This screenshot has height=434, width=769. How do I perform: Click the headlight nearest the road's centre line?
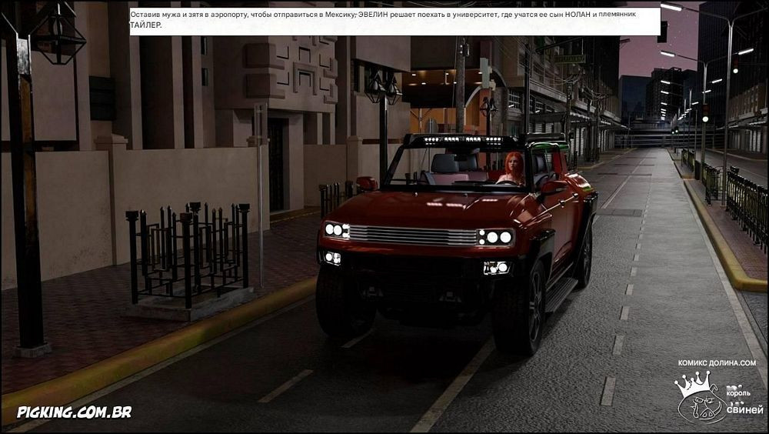click(495, 237)
